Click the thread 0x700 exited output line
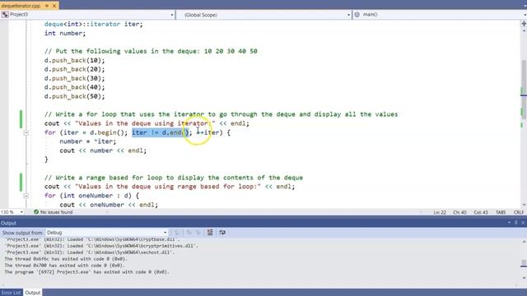The width and height of the screenshot is (527, 296). (64, 266)
